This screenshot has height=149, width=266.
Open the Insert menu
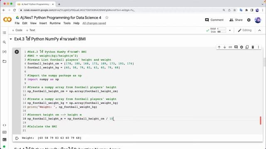pos(43,23)
